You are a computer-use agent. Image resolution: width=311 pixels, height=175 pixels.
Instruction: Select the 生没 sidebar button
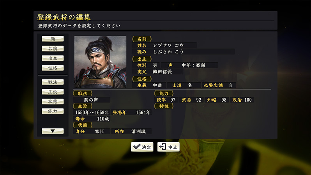tap(53, 92)
